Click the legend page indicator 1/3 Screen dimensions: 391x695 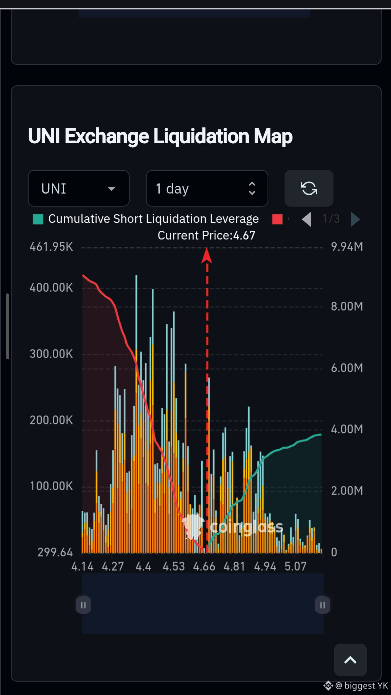click(x=331, y=219)
